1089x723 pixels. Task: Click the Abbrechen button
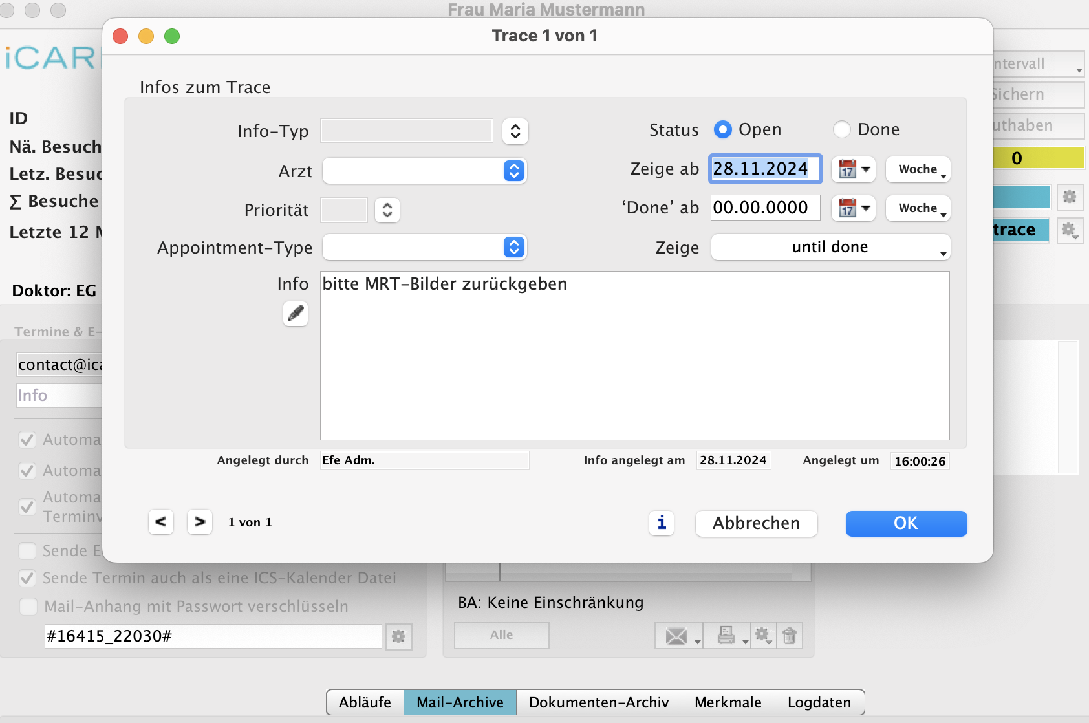(756, 523)
